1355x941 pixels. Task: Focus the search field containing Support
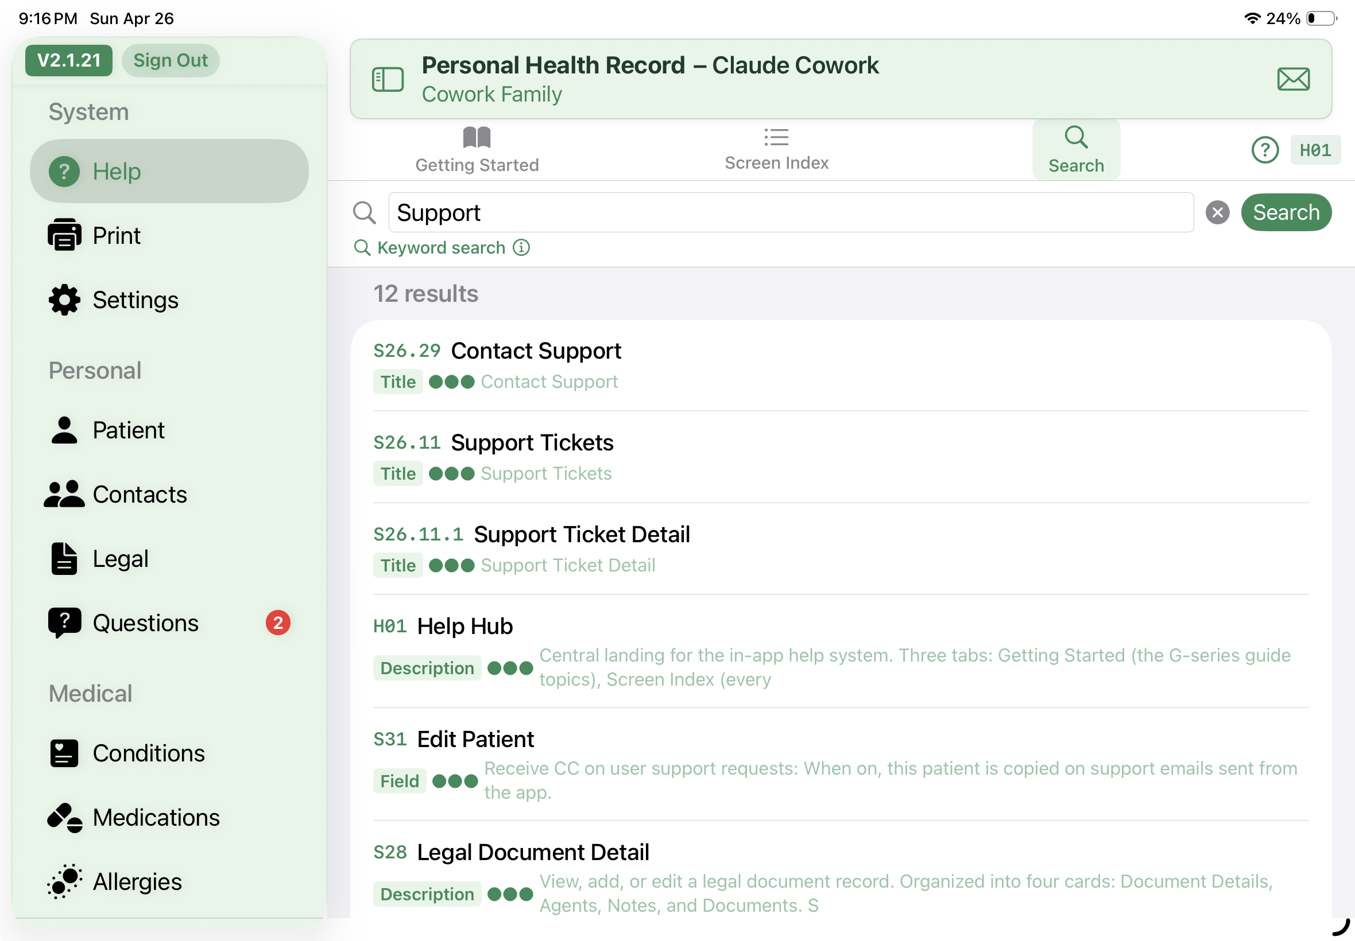[x=791, y=212]
